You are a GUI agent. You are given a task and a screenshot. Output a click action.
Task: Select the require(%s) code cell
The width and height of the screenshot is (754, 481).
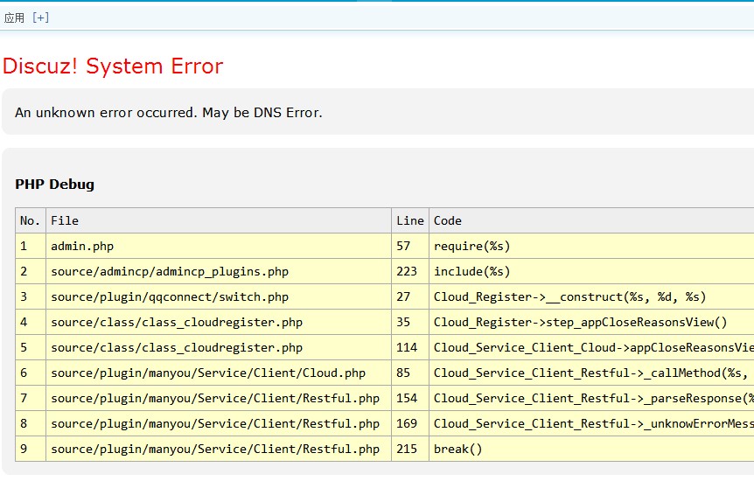(591, 247)
